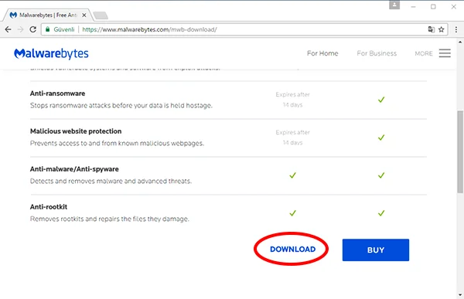Click 'Expires after 14 days' in Anti-ransomware row

[x=292, y=100]
